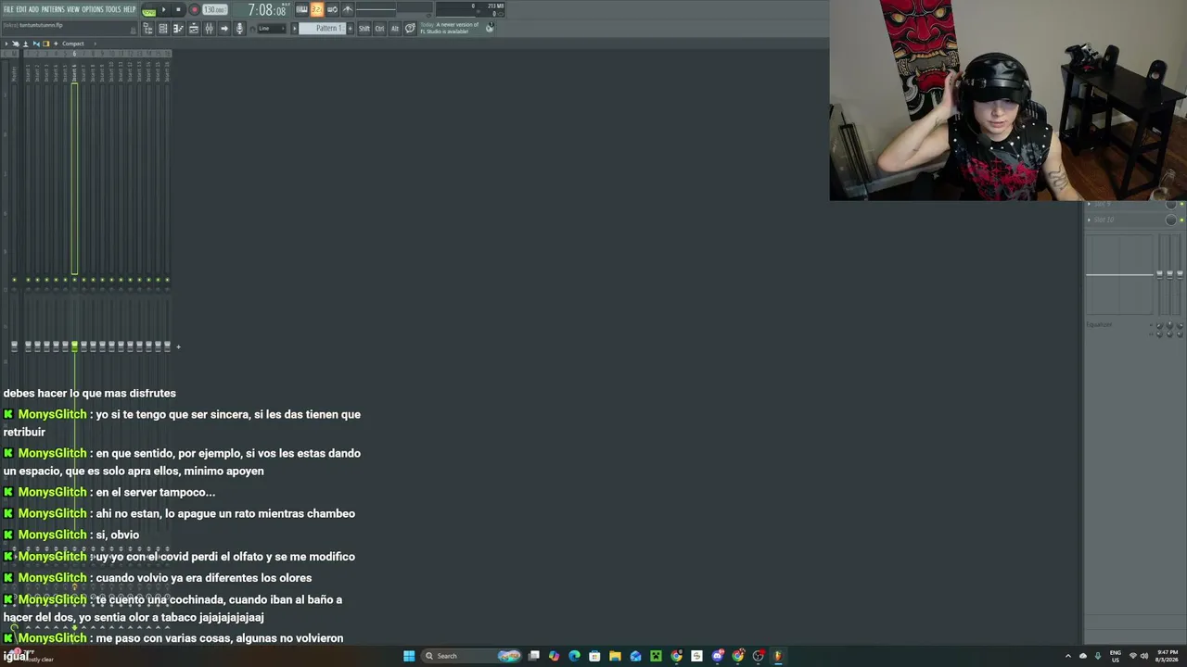Viewport: 1187px width, 667px height.
Task: Click the microphone recording icon
Action: [x=239, y=29]
